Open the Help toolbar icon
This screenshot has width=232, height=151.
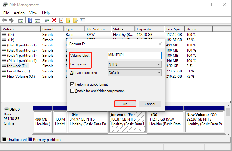tap(30, 20)
